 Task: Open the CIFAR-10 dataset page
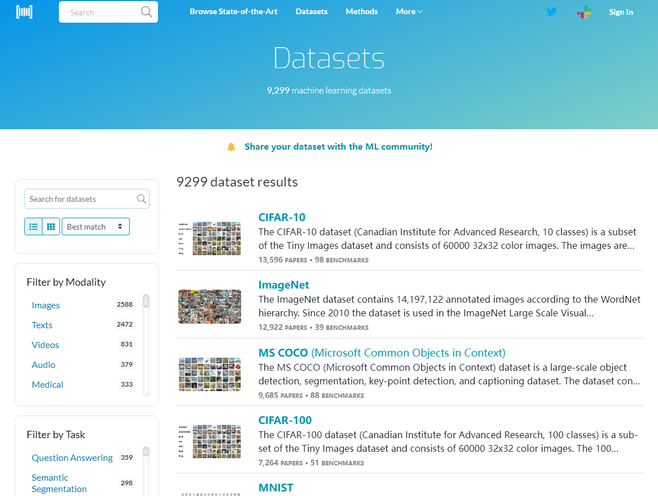(x=281, y=217)
